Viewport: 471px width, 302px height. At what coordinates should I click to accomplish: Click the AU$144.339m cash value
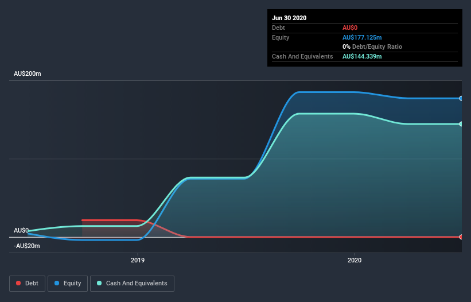[362, 56]
